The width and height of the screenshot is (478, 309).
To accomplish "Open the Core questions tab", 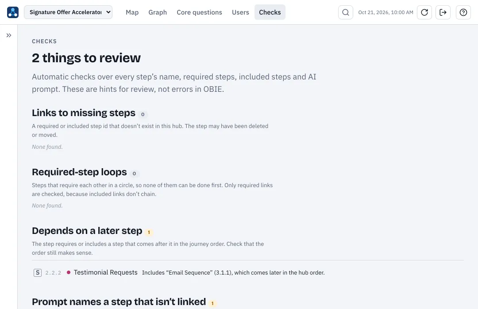I will pyautogui.click(x=199, y=12).
